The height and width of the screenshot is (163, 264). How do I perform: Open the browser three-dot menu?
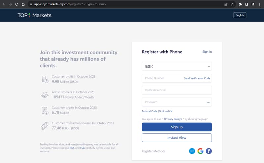[260, 4]
